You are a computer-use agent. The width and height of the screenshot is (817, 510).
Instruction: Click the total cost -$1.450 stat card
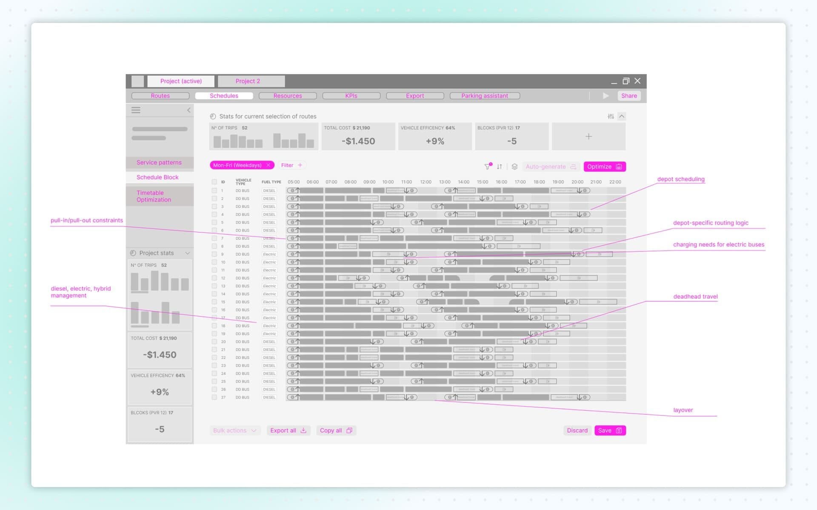(358, 137)
